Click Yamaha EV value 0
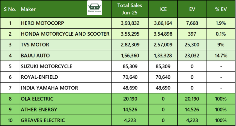This screenshot has width=236, height=126. pos(192,88)
